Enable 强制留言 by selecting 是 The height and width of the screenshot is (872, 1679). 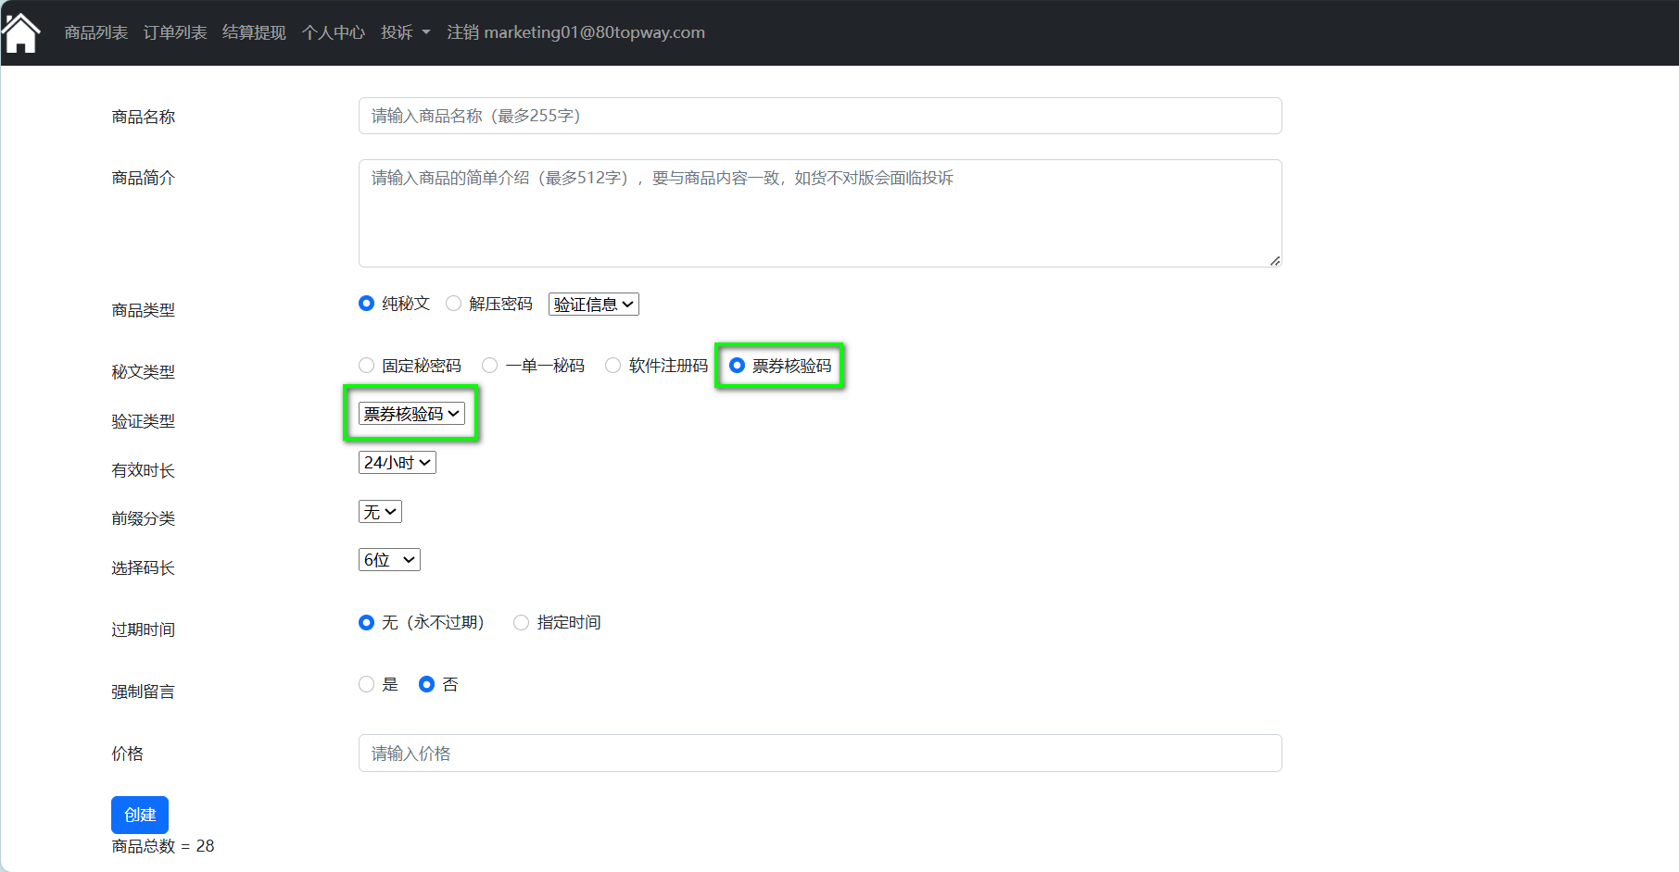(367, 684)
